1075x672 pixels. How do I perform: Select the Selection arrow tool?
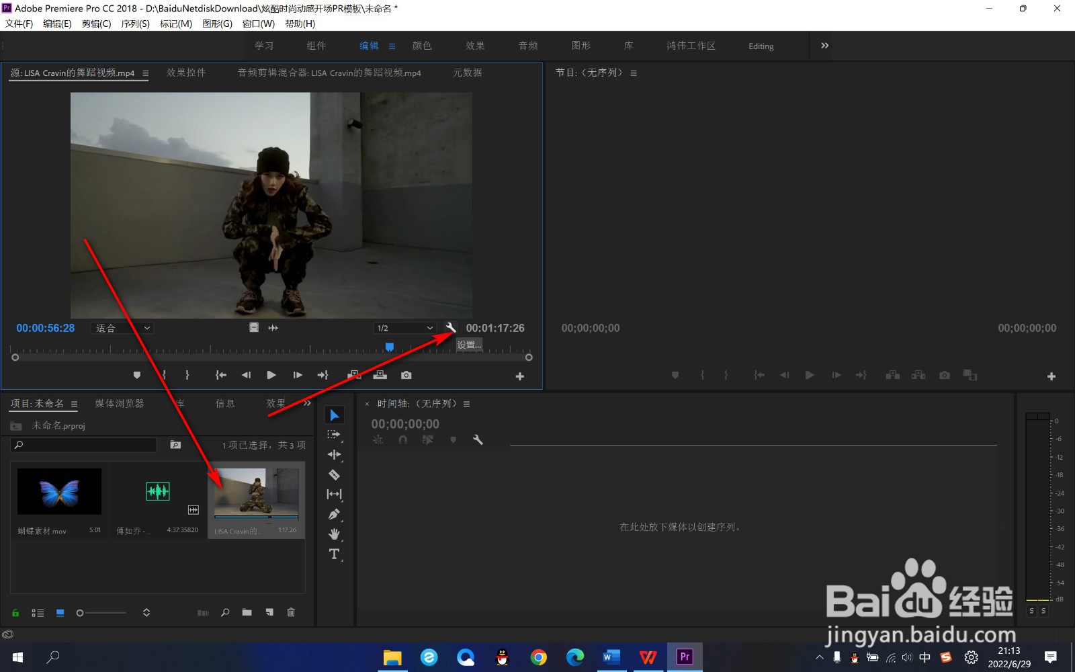(335, 415)
